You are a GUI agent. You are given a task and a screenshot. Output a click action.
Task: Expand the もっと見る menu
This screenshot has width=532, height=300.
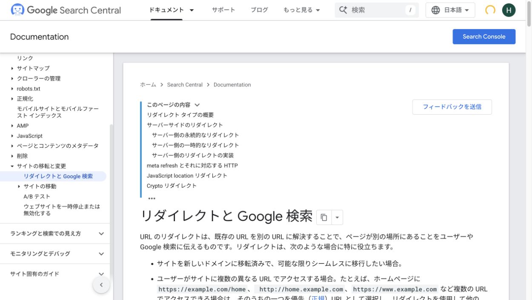coord(301,10)
